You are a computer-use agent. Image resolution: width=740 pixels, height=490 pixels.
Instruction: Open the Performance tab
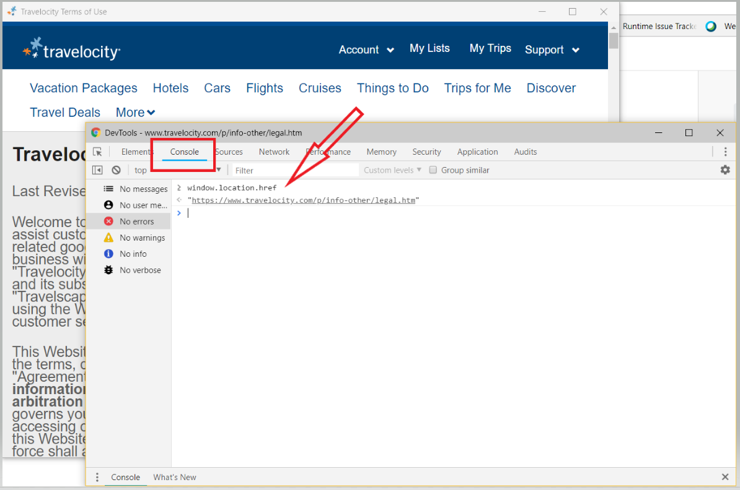pos(328,152)
